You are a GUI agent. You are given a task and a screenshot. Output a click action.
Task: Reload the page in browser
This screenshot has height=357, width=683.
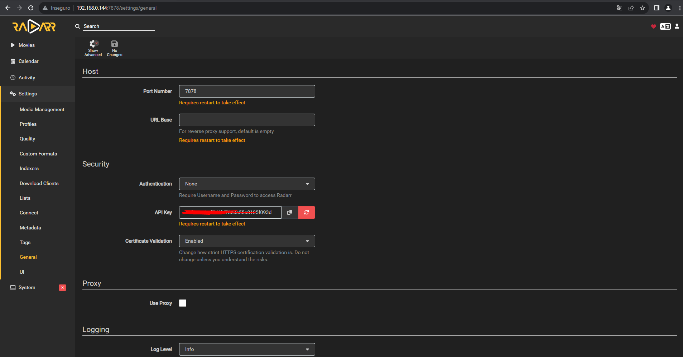(31, 8)
